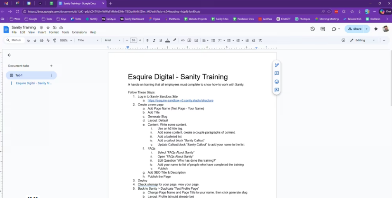Open line and paragraph spacing
This screenshot has height=198, width=392.
click(x=213, y=40)
